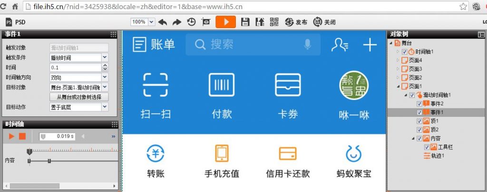Open the QR code icon
The height and width of the screenshot is (192, 487).
click(x=274, y=22)
